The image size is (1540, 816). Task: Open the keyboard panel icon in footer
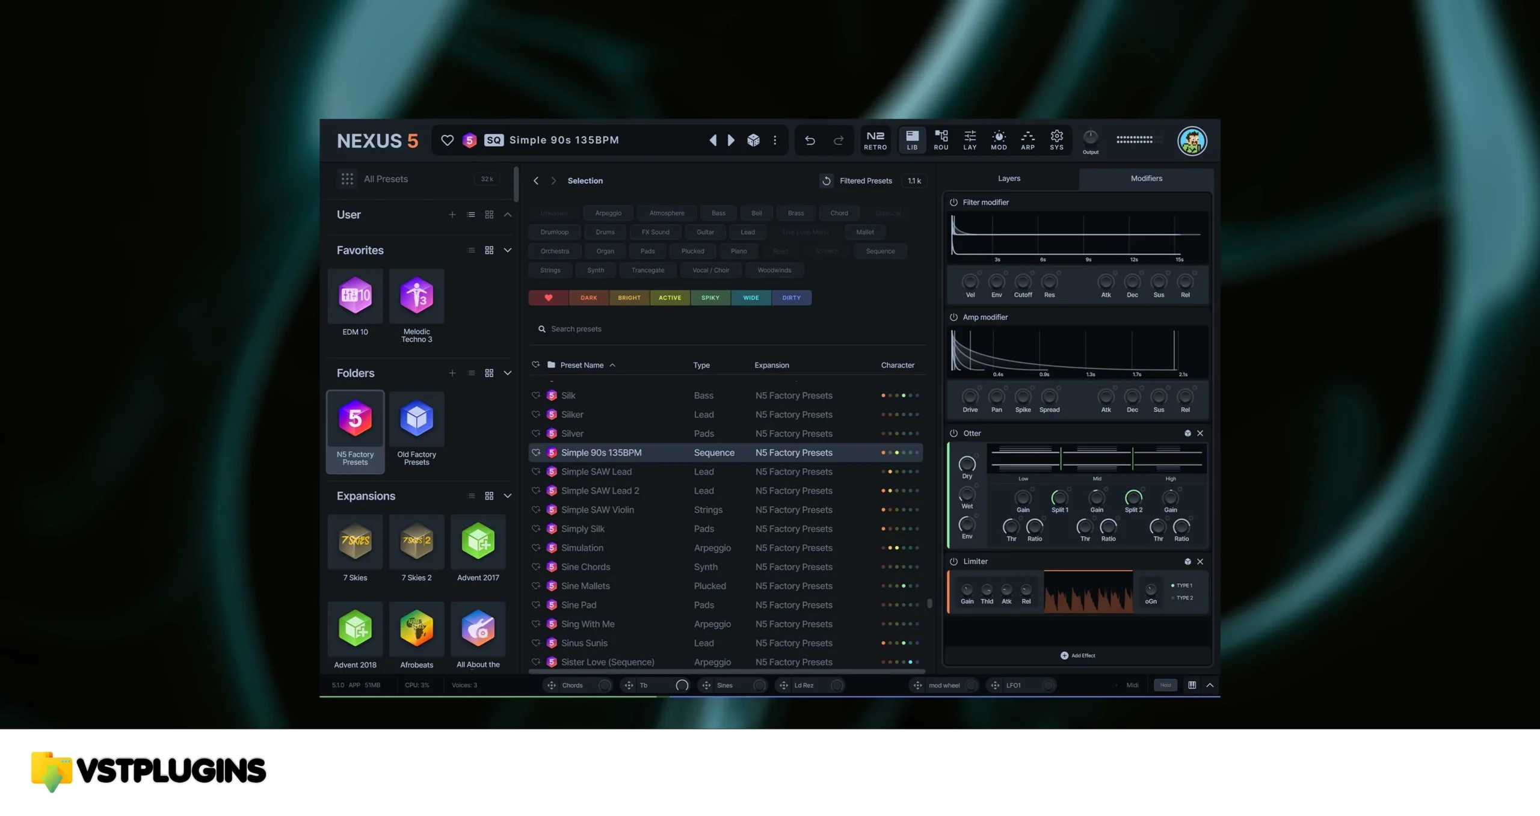pos(1192,685)
